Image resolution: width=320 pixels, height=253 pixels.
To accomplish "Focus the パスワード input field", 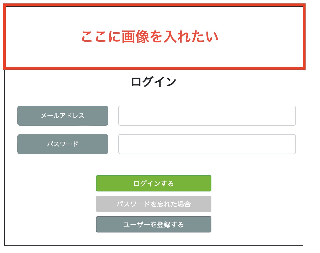I will tap(207, 144).
